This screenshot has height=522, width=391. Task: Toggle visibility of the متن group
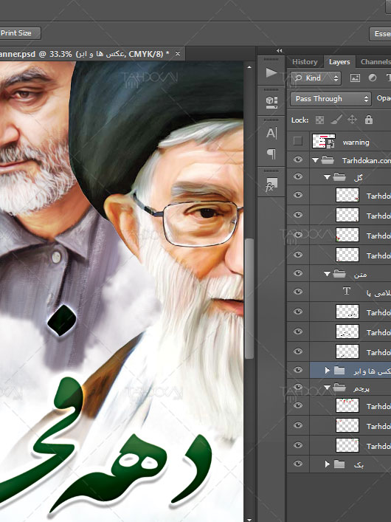(x=298, y=273)
